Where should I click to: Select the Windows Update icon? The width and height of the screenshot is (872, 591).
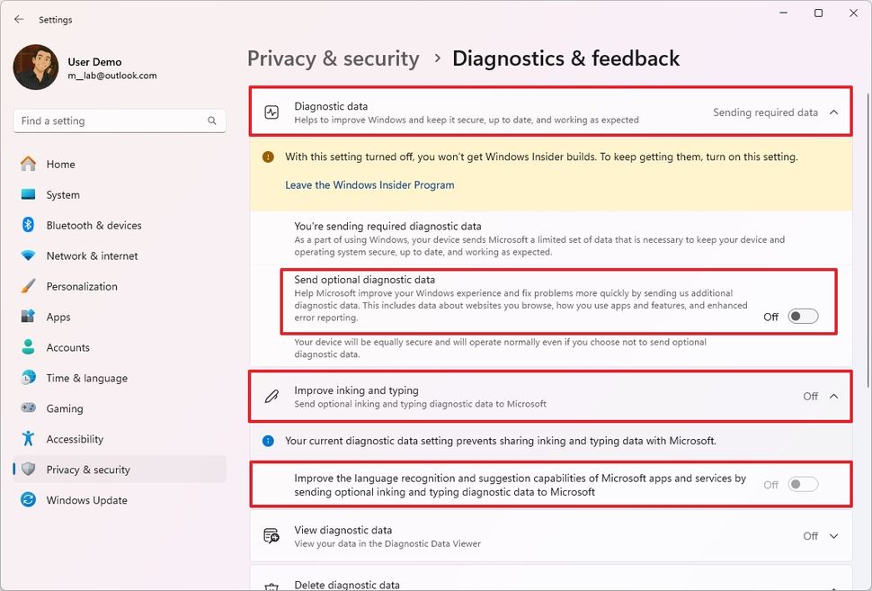28,500
